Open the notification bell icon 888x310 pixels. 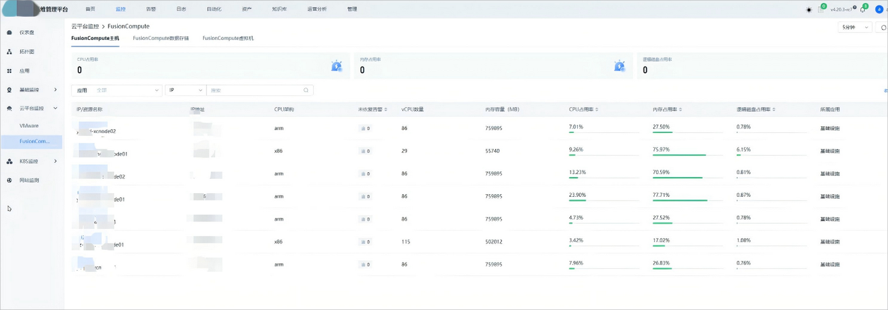(x=863, y=9)
